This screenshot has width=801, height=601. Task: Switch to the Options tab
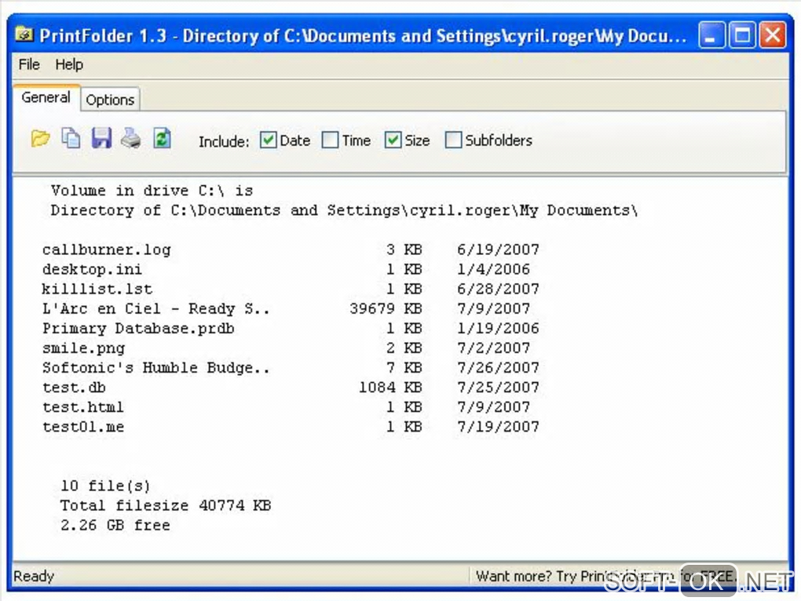point(110,100)
